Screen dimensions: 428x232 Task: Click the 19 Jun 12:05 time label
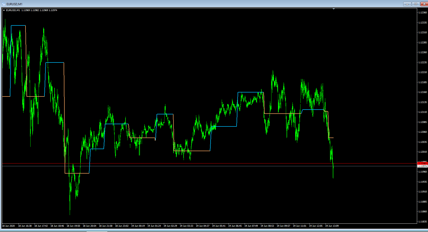(x=316, y=226)
